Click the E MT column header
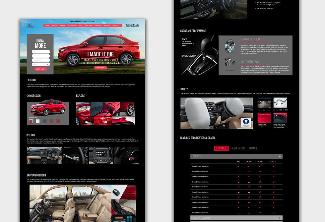 (238, 162)
